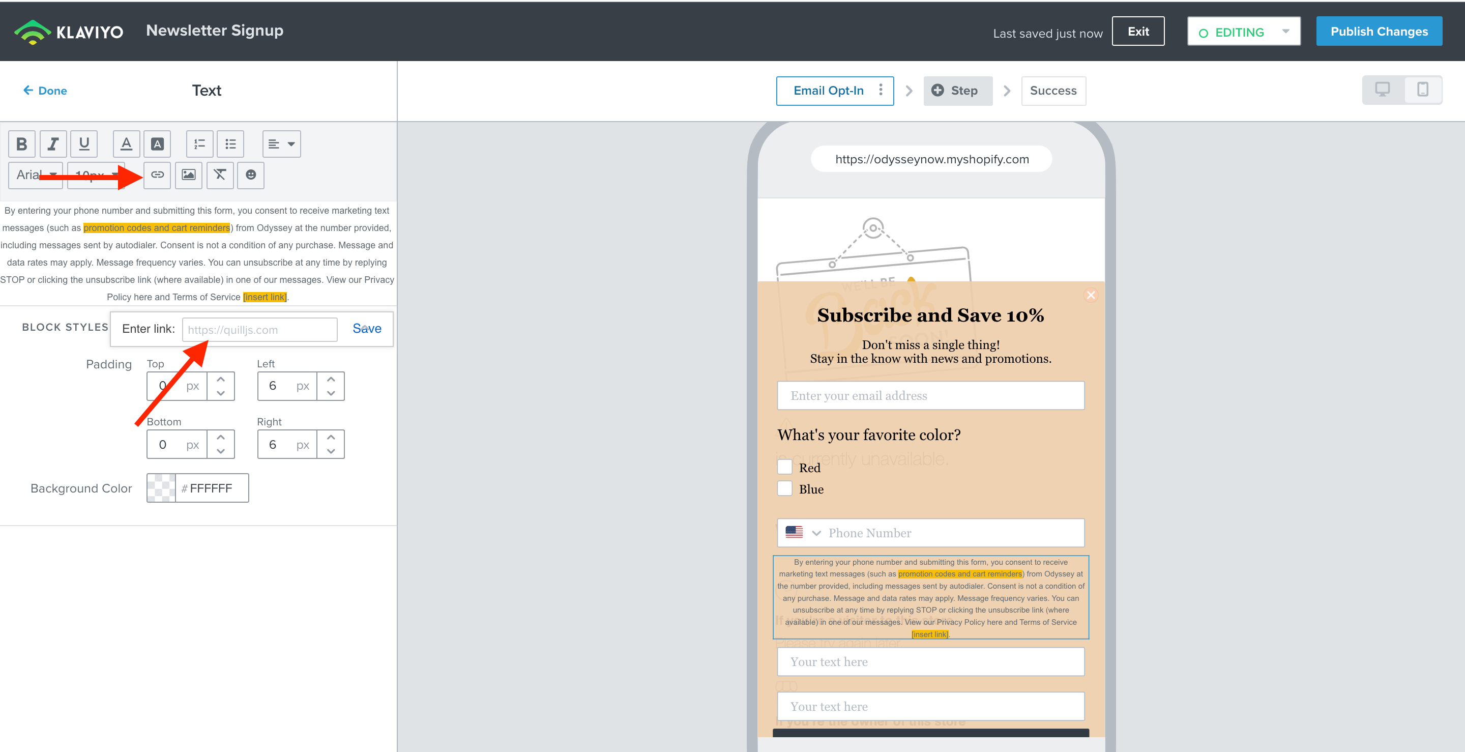1465x752 pixels.
Task: Open the emoji picker icon
Action: [251, 175]
